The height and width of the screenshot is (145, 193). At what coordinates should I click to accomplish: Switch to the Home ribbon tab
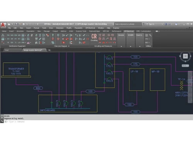click(4, 31)
